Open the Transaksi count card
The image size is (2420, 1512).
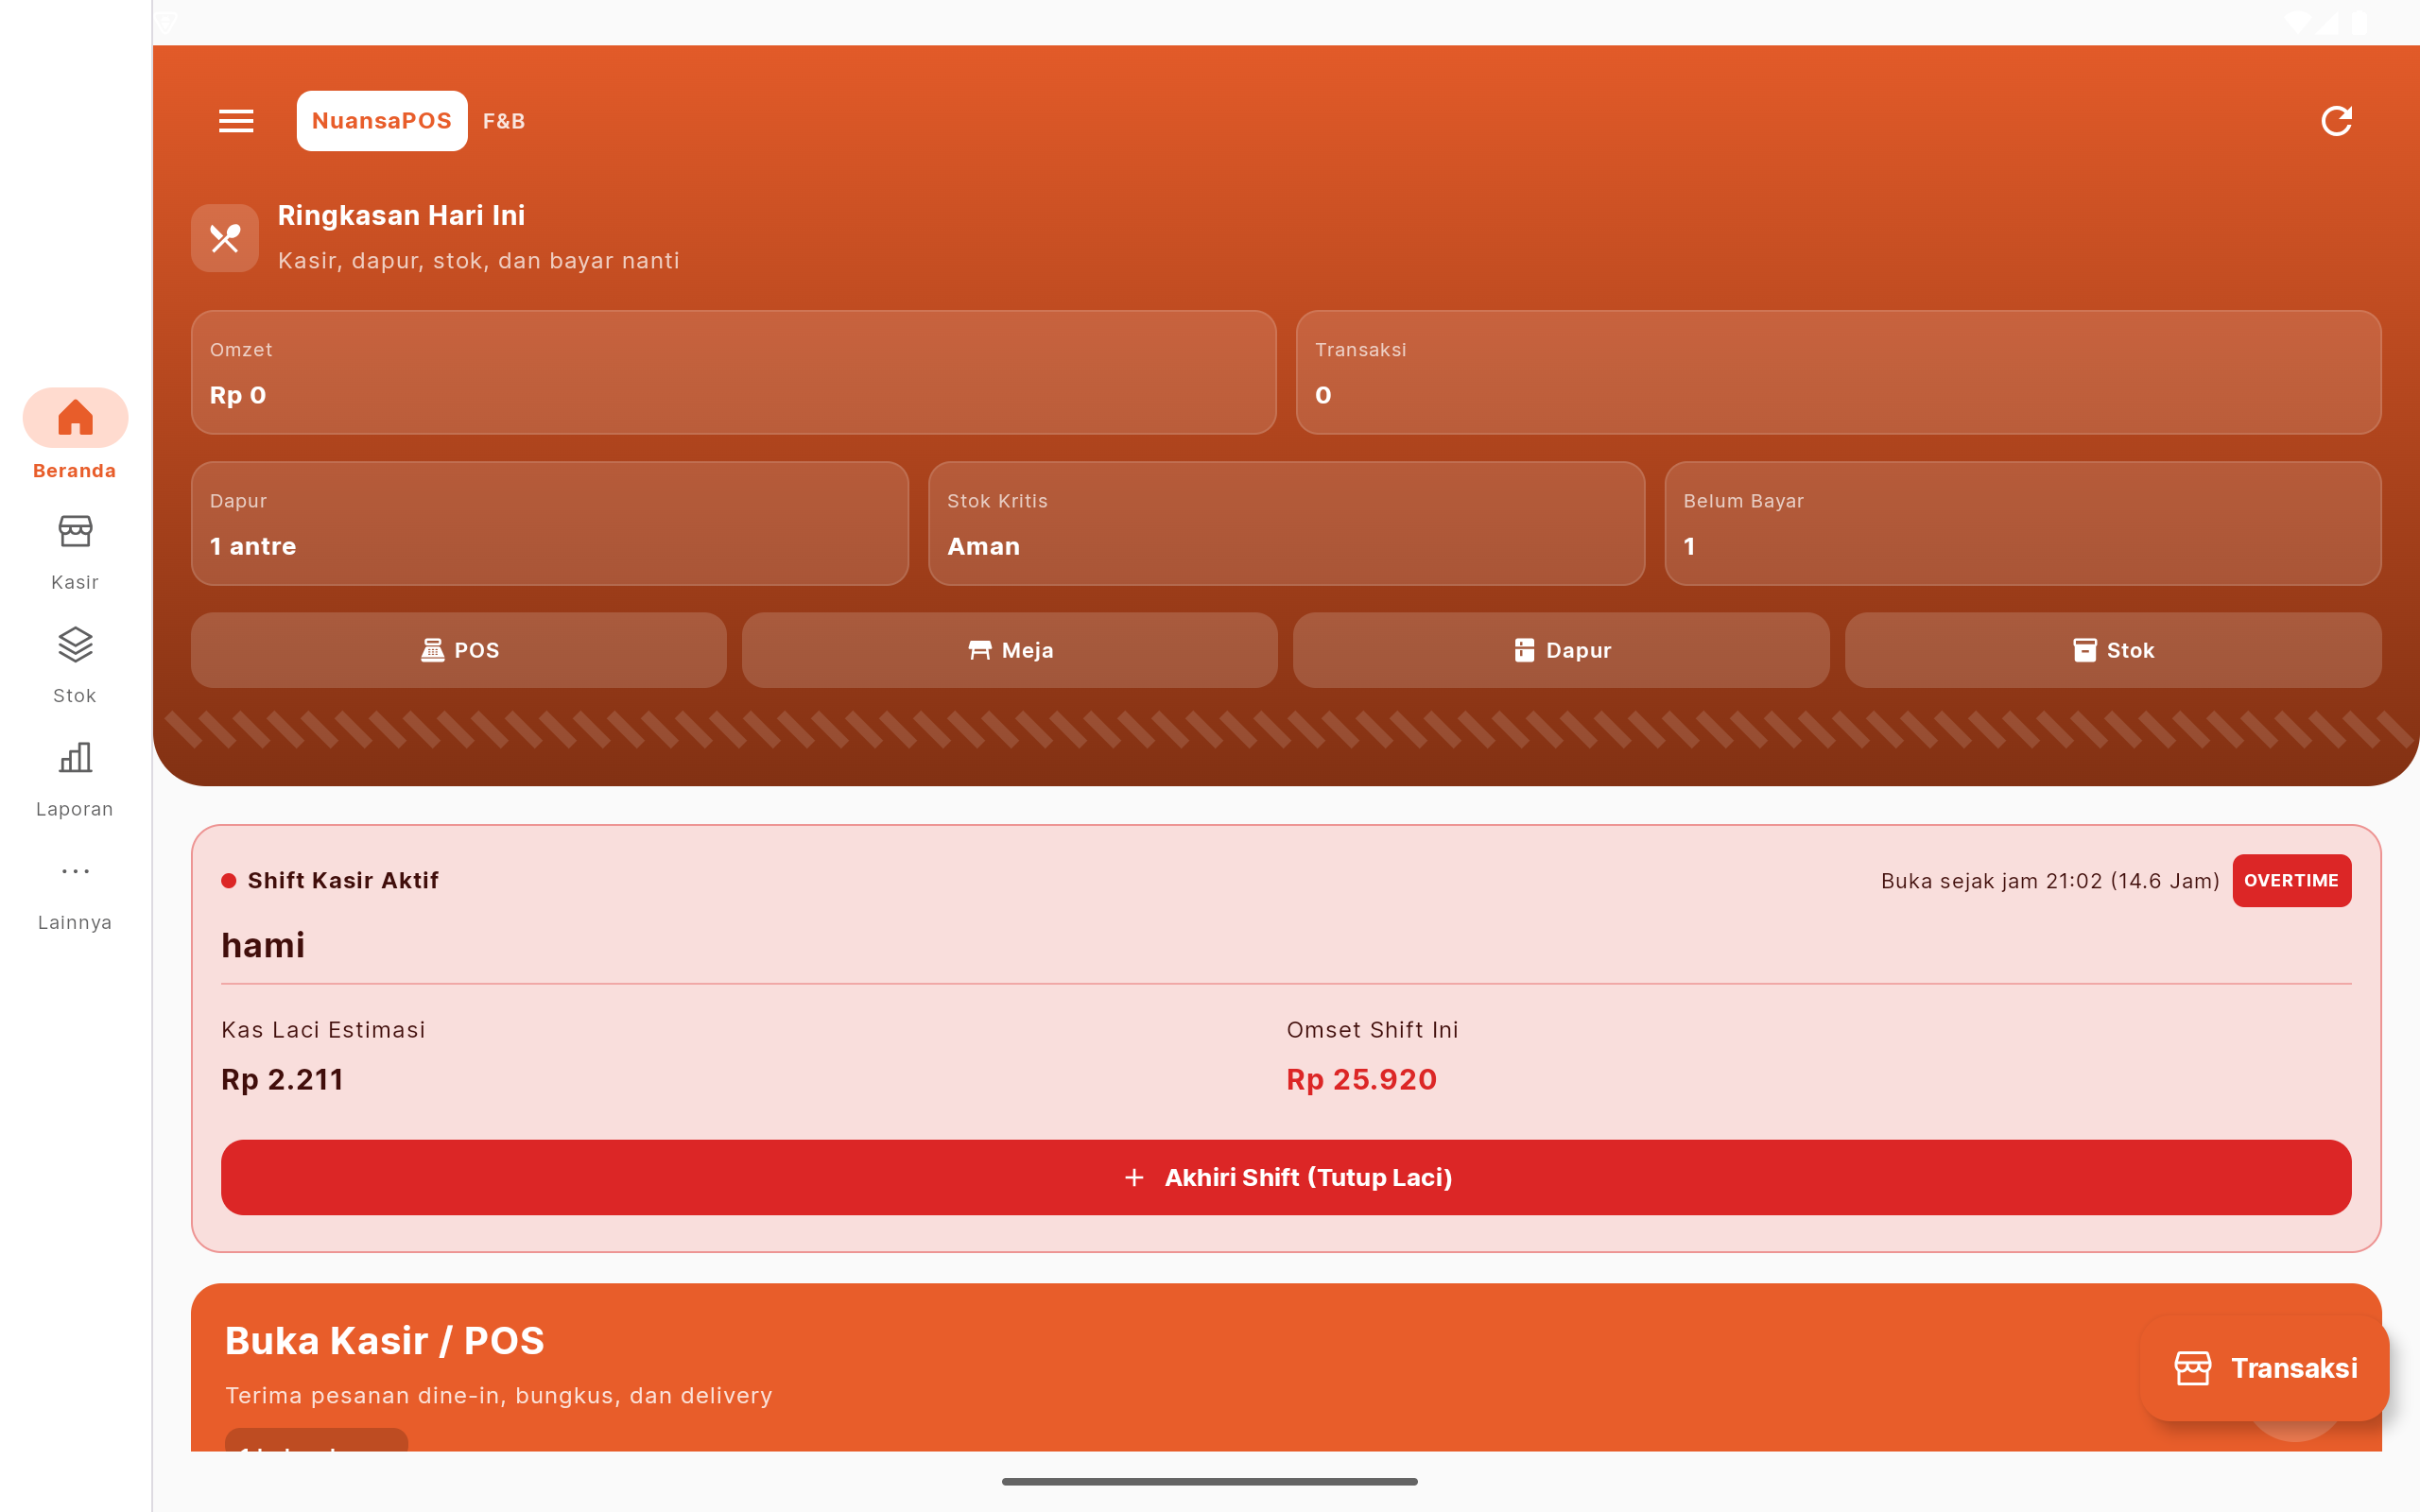(1838, 372)
